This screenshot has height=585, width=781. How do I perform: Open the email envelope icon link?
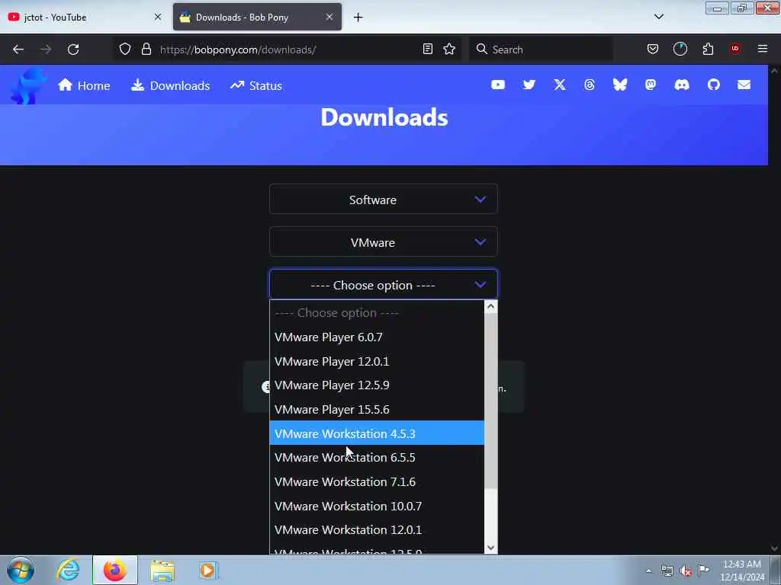(x=744, y=85)
